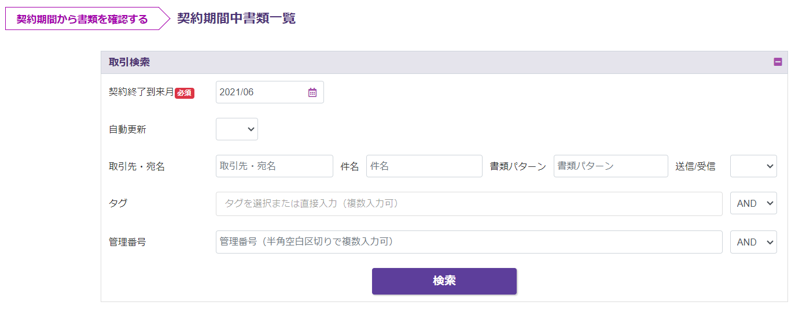Click the 契約終了到来月 field label

click(x=141, y=92)
